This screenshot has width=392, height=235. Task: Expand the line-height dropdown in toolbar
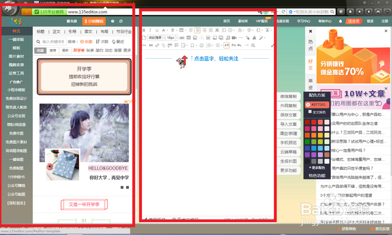[262, 30]
